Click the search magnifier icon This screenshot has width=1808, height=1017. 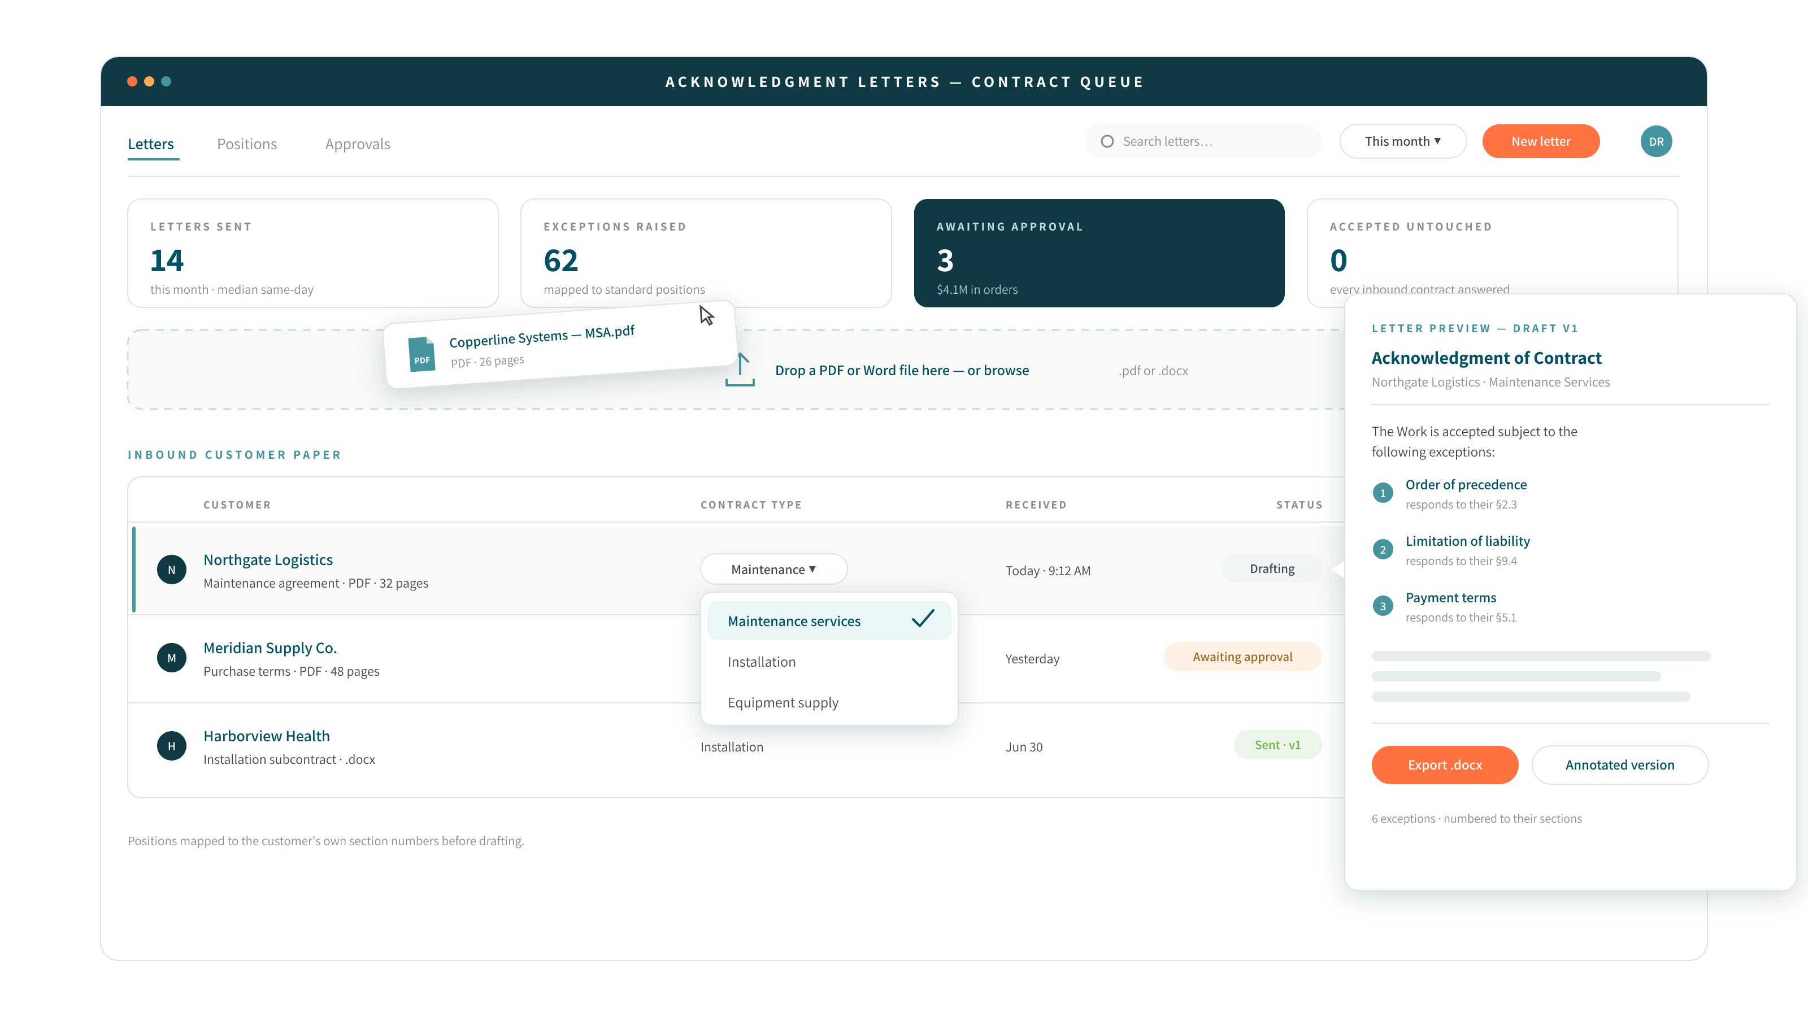[1107, 142]
